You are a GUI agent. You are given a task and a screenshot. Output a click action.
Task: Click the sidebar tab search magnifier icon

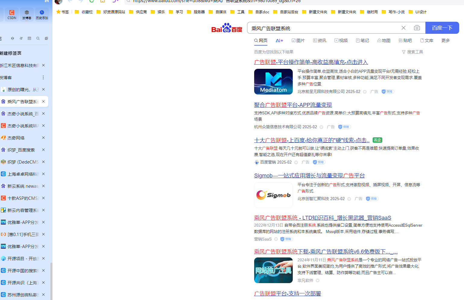38,38
